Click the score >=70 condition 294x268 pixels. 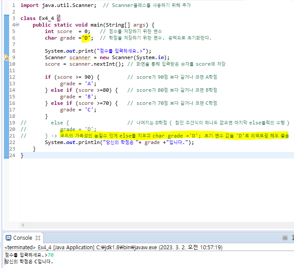click(x=94, y=103)
